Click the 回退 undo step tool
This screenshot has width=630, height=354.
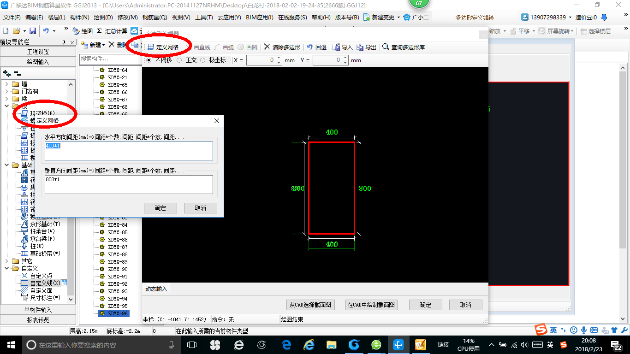point(317,47)
